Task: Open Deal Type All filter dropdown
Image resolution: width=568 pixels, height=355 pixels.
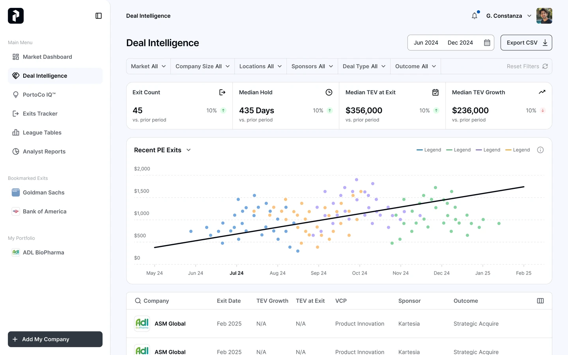Action: [x=364, y=66]
